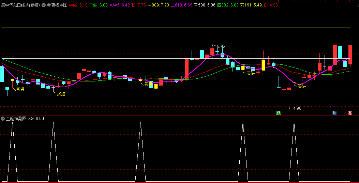Expand the 金箍棒副图 sub-chart indicator menu
This screenshot has width=359, height=183.
click(3, 119)
